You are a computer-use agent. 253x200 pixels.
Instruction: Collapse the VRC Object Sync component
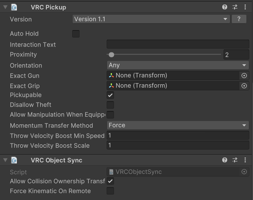[x=5, y=160]
